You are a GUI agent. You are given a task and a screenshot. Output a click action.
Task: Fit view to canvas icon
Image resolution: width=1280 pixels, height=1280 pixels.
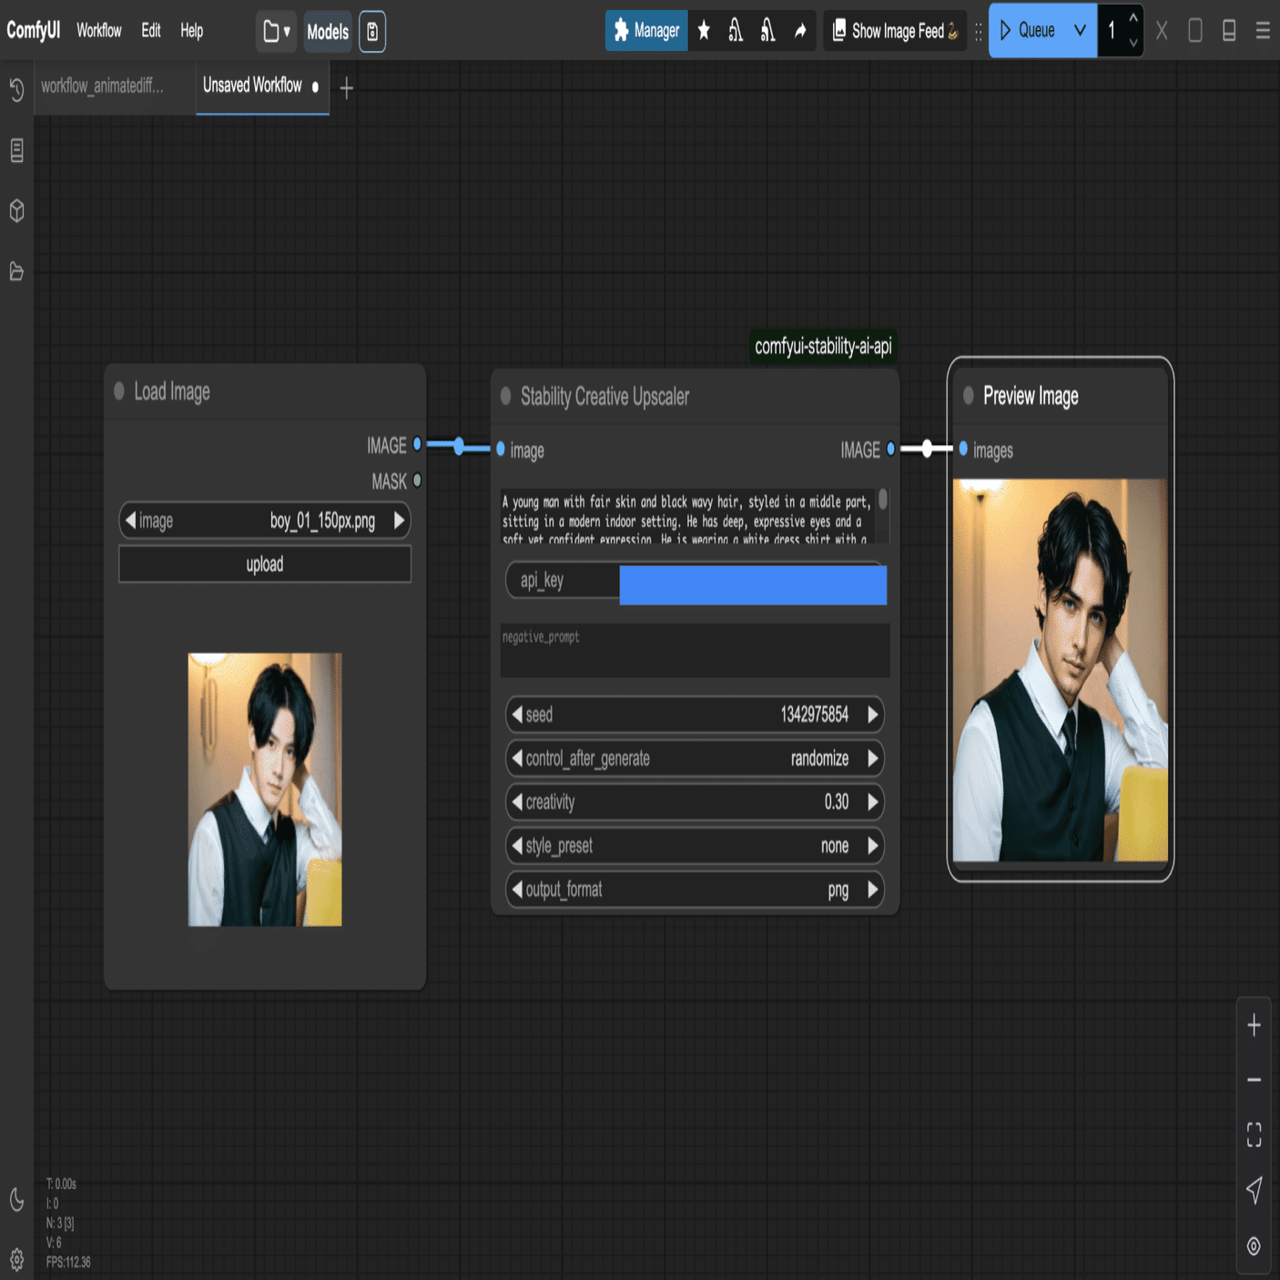tap(1254, 1134)
